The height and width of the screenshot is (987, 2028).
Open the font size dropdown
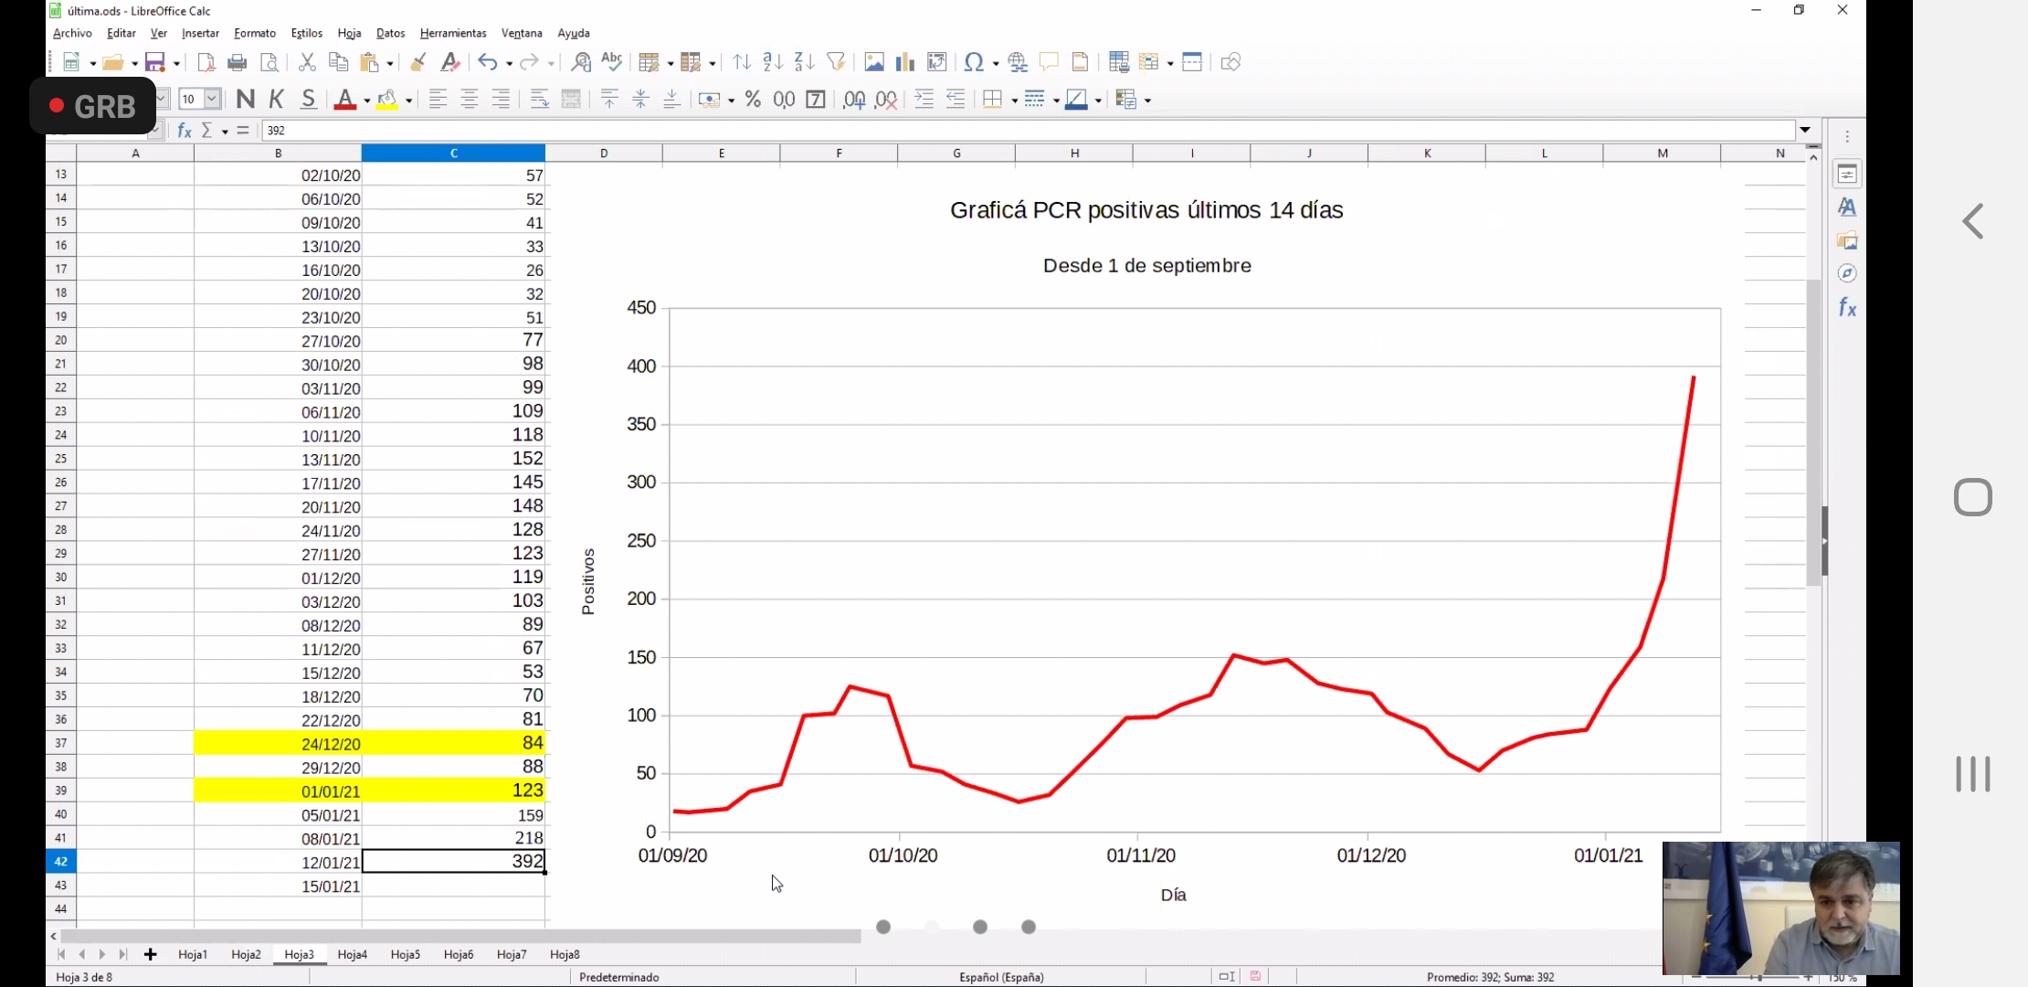tap(212, 99)
